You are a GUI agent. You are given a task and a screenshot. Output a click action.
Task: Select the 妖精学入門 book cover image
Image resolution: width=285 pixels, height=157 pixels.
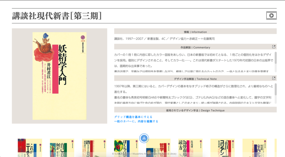[59, 76]
